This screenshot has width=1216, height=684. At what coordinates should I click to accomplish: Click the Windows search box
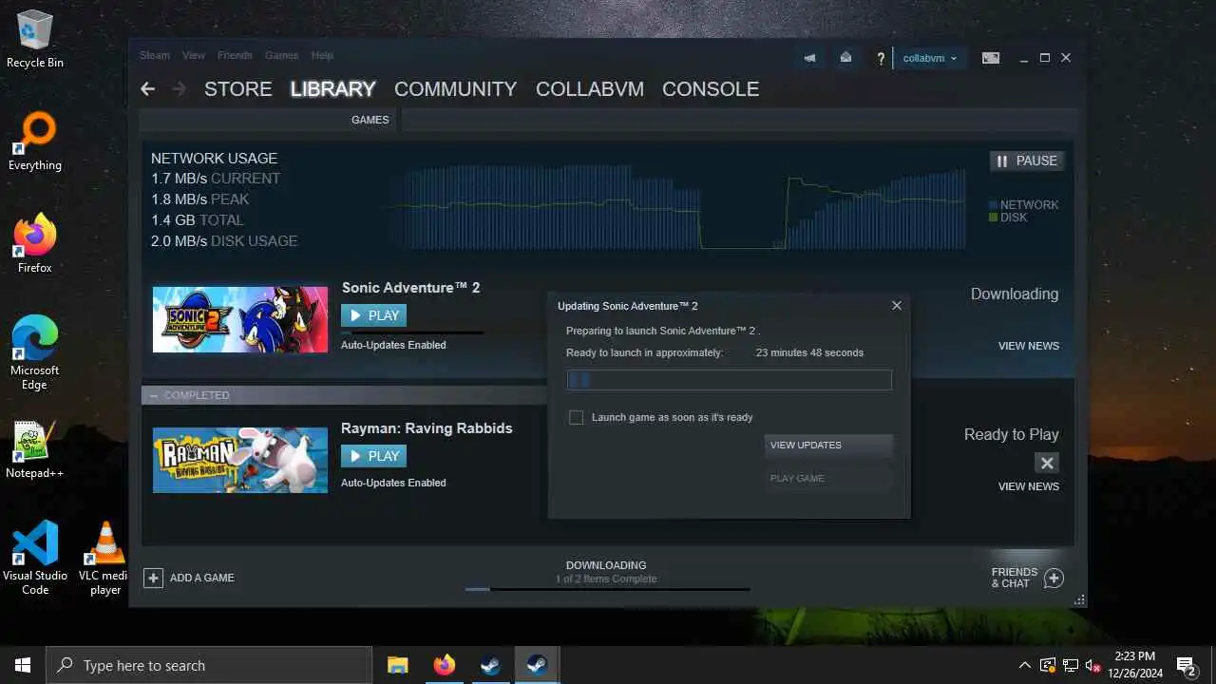[209, 665]
